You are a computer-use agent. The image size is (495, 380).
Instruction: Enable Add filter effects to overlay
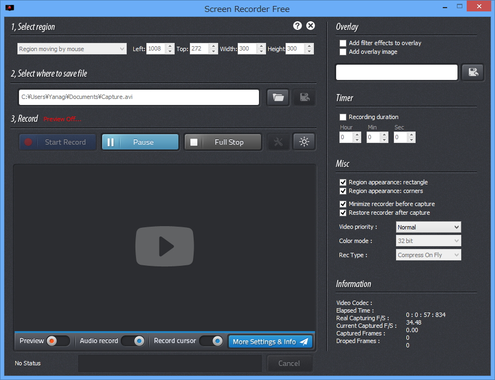343,43
